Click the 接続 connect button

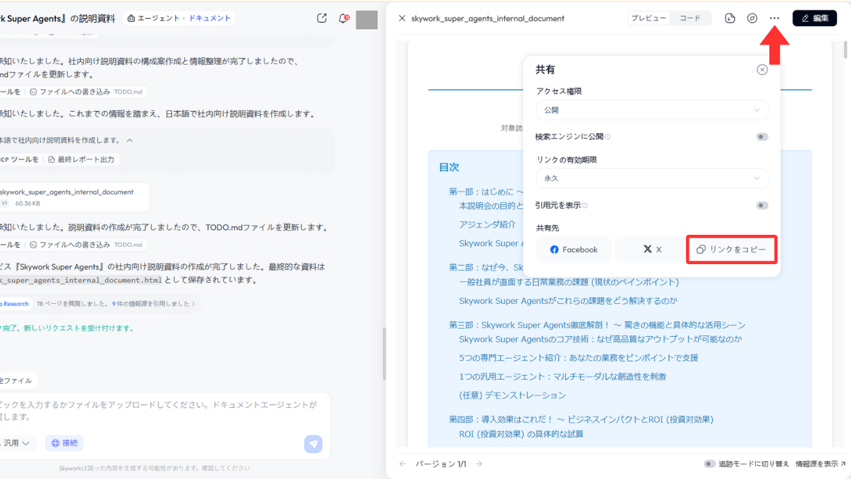click(64, 443)
